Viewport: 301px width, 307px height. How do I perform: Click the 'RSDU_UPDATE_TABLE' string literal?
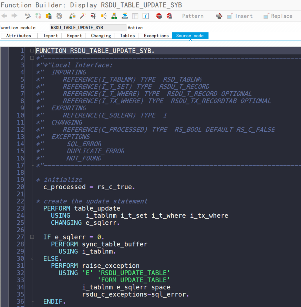[134, 273]
